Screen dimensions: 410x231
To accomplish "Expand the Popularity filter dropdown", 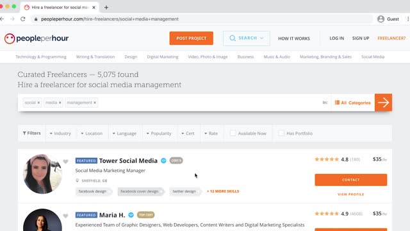I will (159, 133).
